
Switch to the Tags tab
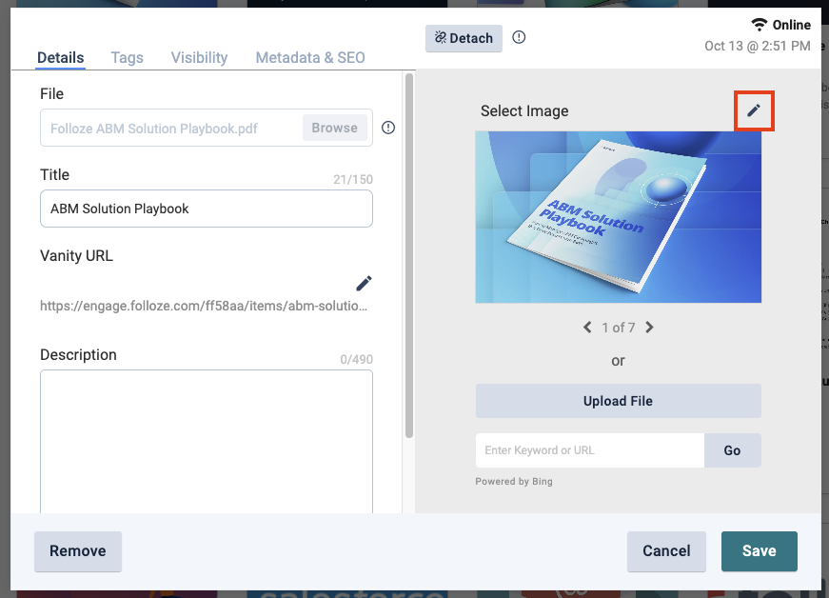coord(127,57)
